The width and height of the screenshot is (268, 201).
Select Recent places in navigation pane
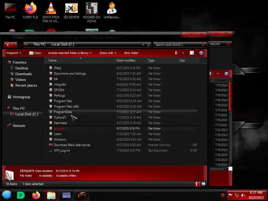(x=26, y=86)
